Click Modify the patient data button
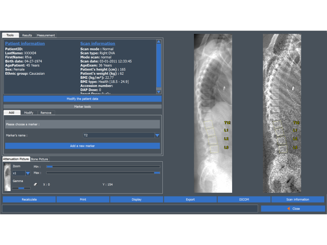This screenshot has height=245, width=327. (83, 99)
